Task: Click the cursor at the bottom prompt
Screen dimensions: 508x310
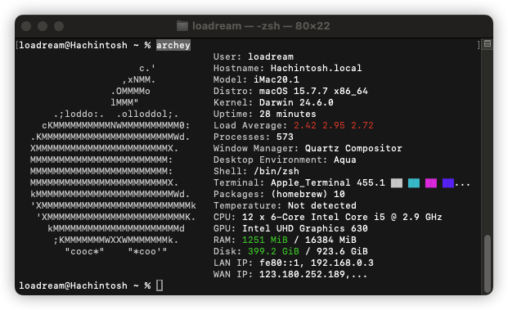Action: click(160, 285)
